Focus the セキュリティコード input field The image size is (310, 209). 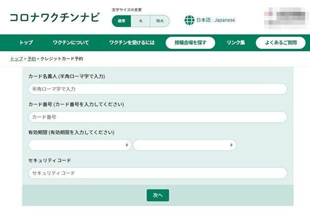[x=158, y=173]
